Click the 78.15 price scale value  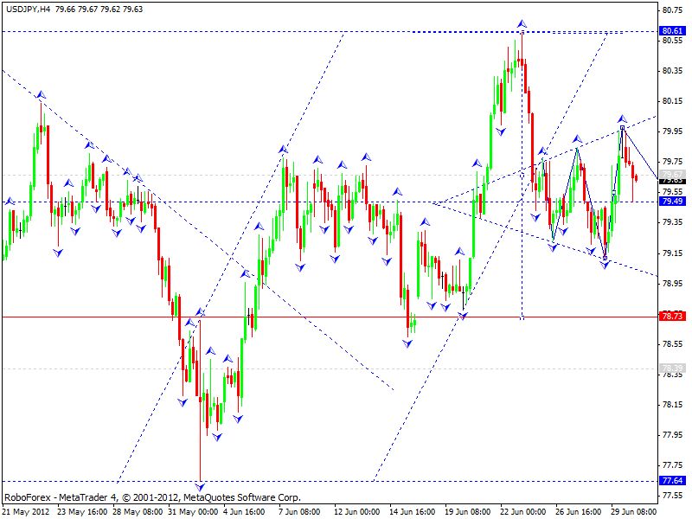tap(672, 405)
